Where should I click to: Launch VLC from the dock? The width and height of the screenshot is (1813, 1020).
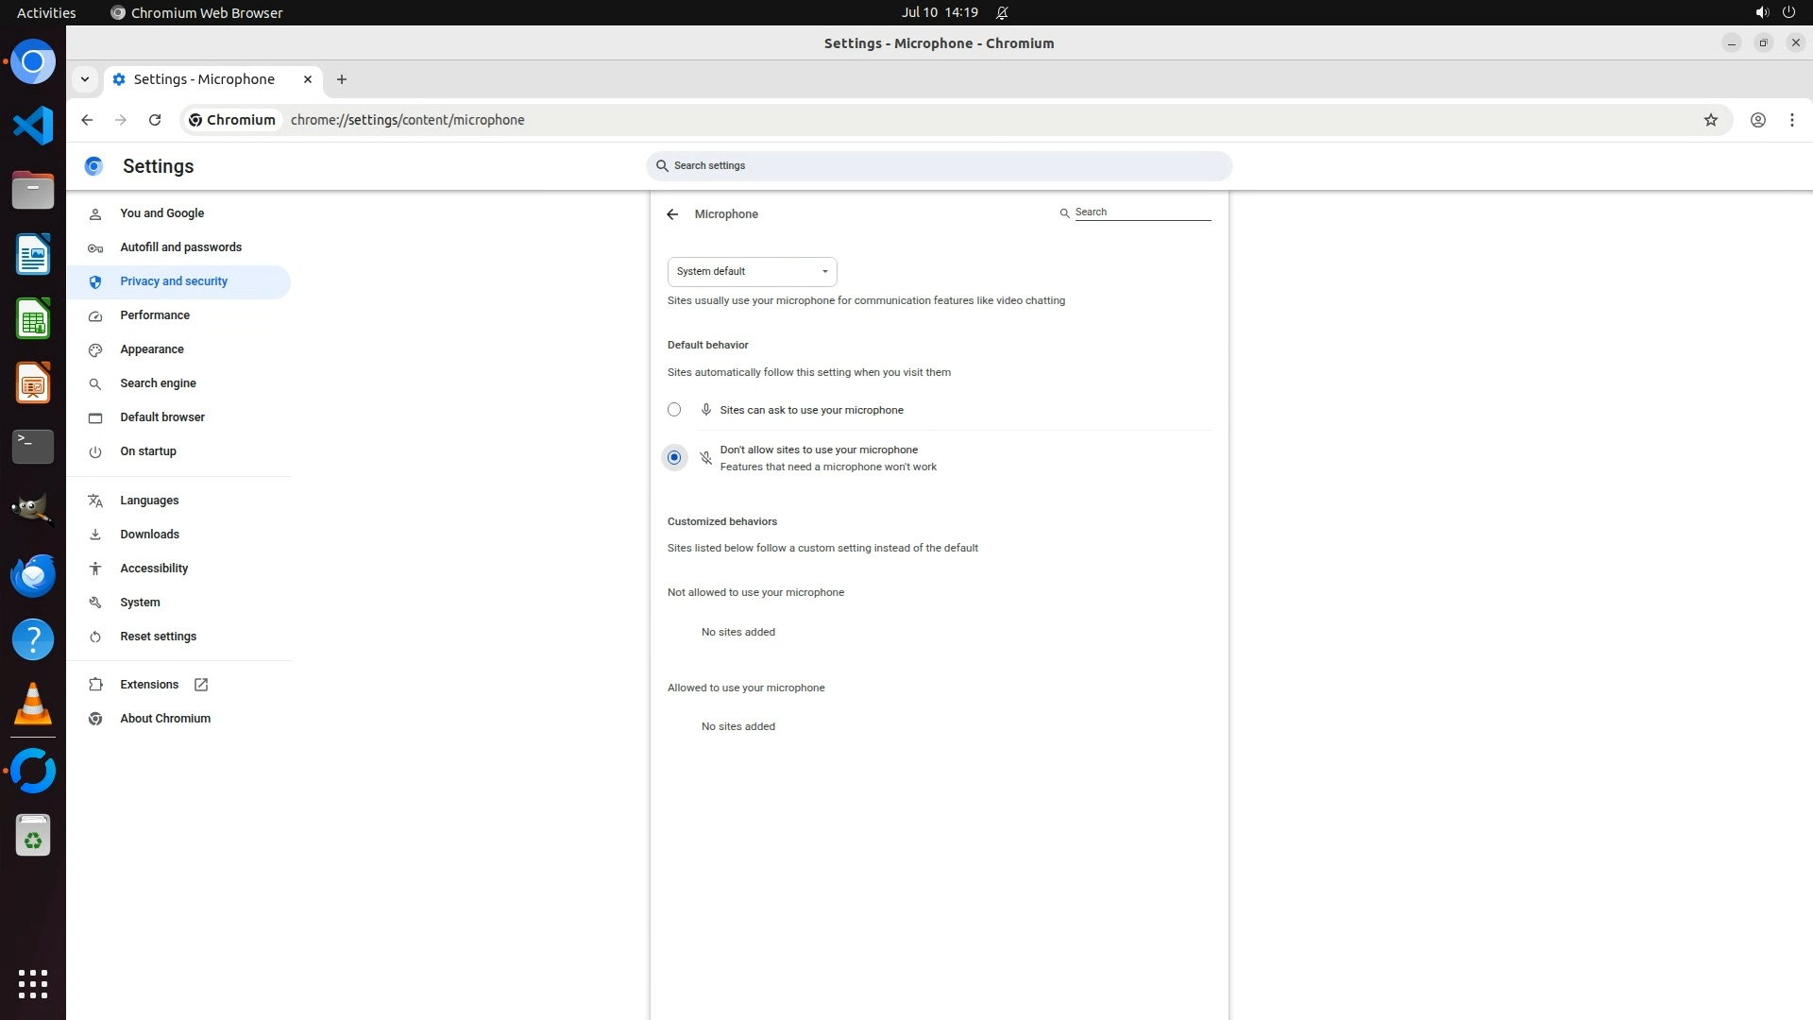[33, 704]
